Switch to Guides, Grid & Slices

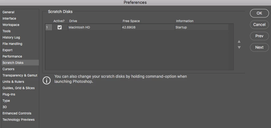19,88
